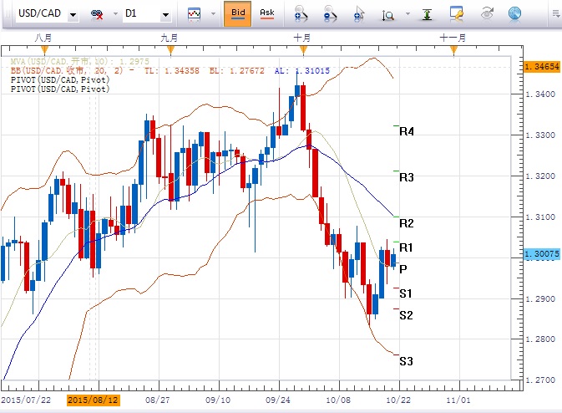
Task: Click the auto-fit vertical scale icon
Action: click(427, 14)
